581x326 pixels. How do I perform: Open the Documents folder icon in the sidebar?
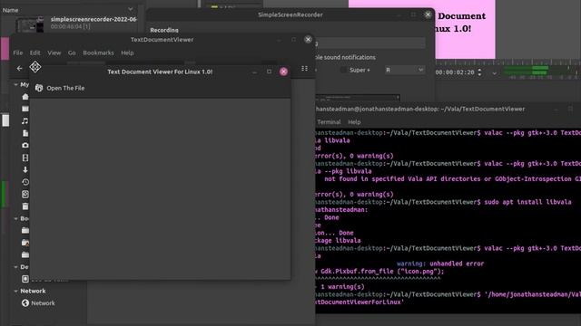(x=25, y=133)
